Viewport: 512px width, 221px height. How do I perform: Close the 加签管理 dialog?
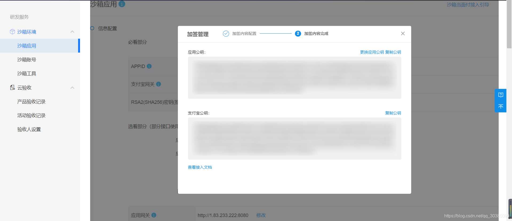click(403, 34)
